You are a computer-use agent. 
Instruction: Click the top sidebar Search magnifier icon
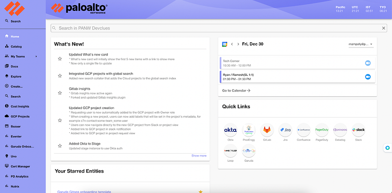tap(7, 21)
